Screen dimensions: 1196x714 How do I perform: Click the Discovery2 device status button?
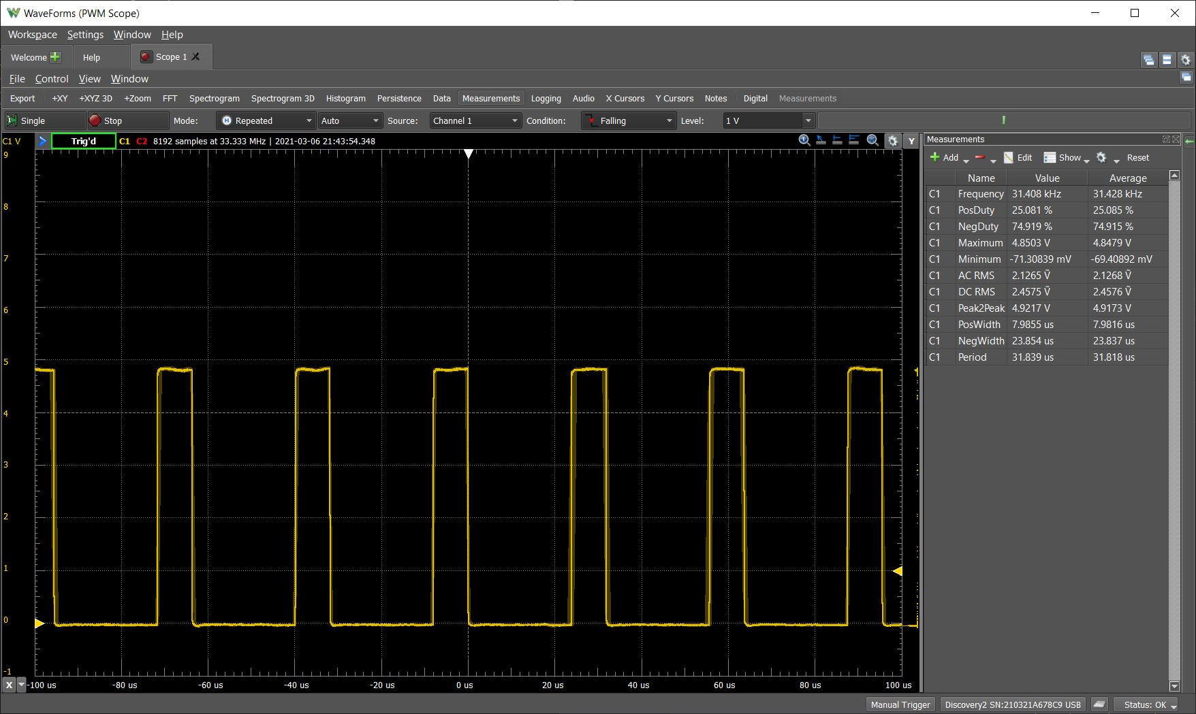coord(1013,704)
